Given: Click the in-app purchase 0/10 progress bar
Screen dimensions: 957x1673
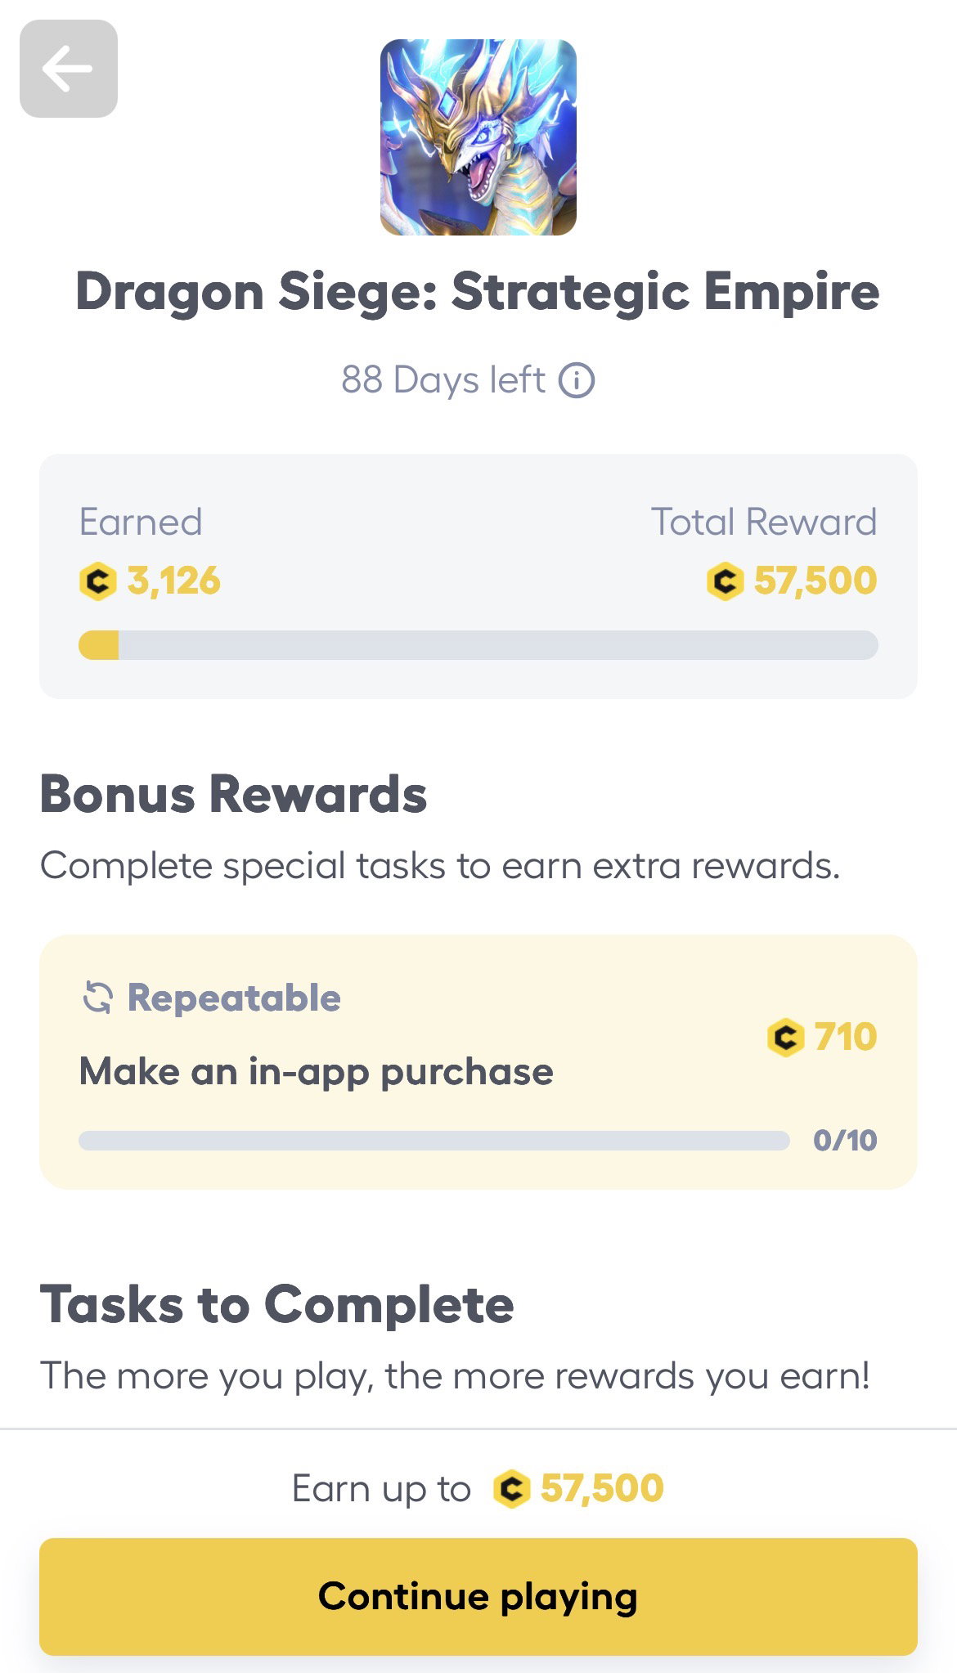Looking at the screenshot, I should (434, 1141).
